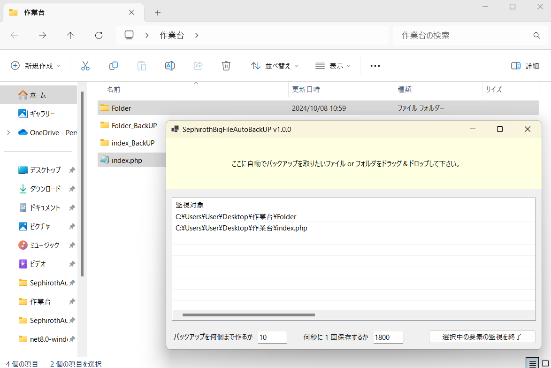551x368 pixels.
Task: Open the 並べ替え sort dropdown
Action: 274,66
